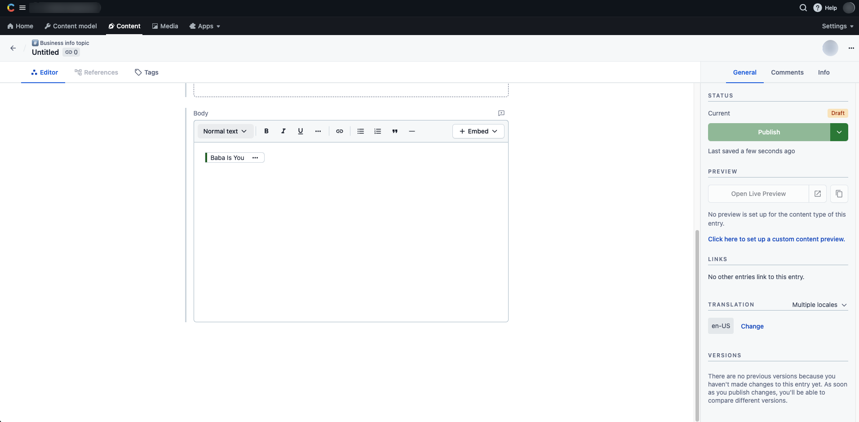Open the Multiple locales dropdown
The width and height of the screenshot is (859, 422).
819,305
